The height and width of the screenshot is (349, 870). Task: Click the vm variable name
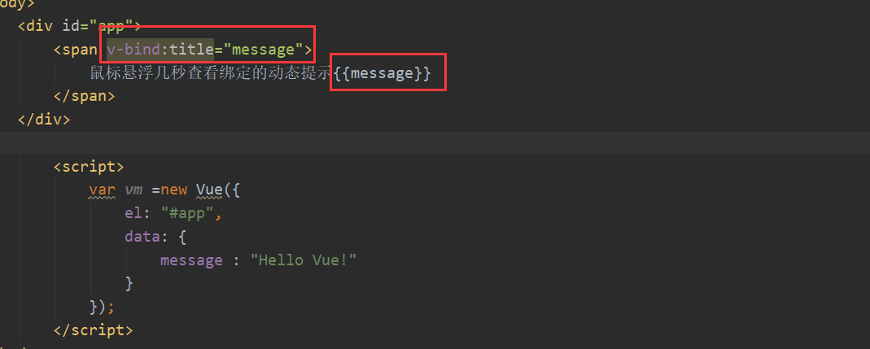click(133, 190)
